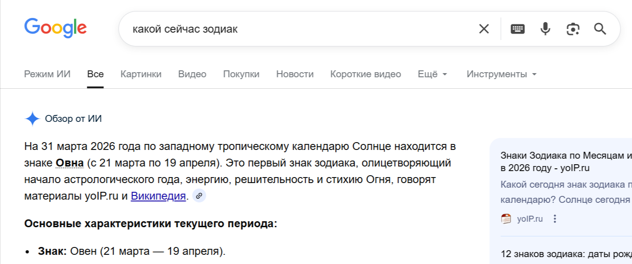Switch to the Картинки tab
This screenshot has height=264, width=632.
pyautogui.click(x=141, y=74)
